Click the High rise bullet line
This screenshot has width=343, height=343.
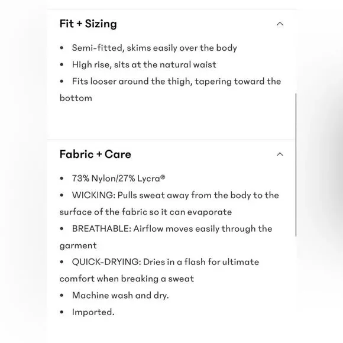pos(144,64)
